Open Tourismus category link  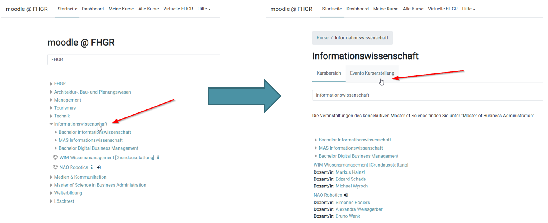click(65, 108)
